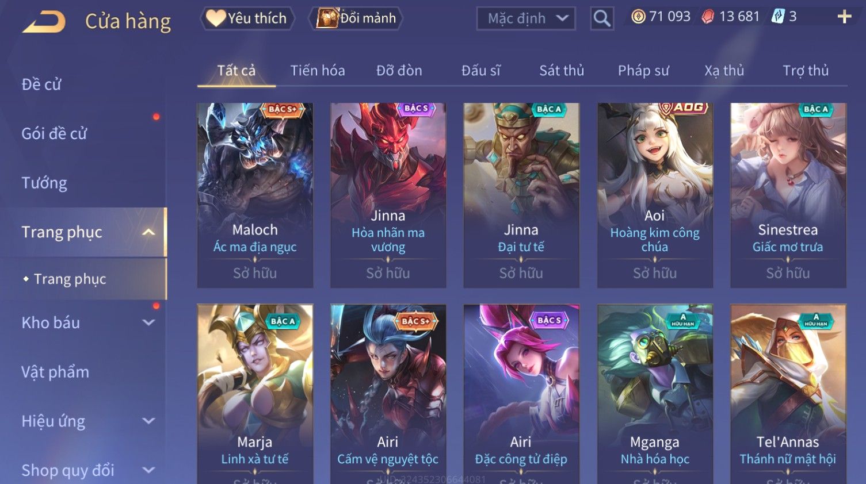
Task: Tap the golden back arrow icon
Action: click(x=44, y=22)
